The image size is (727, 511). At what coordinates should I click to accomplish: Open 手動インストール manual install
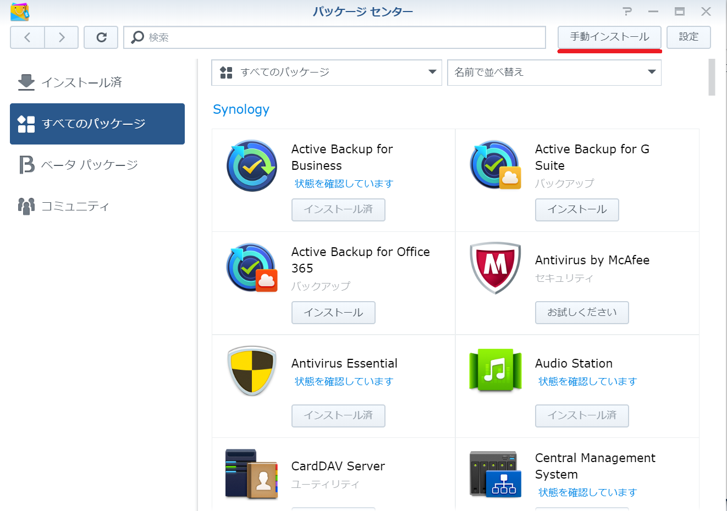click(x=609, y=37)
